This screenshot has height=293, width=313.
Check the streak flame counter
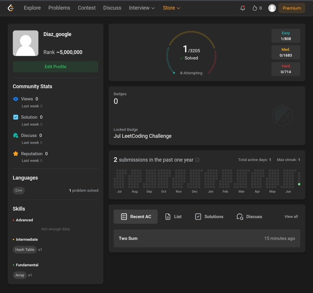[257, 8]
